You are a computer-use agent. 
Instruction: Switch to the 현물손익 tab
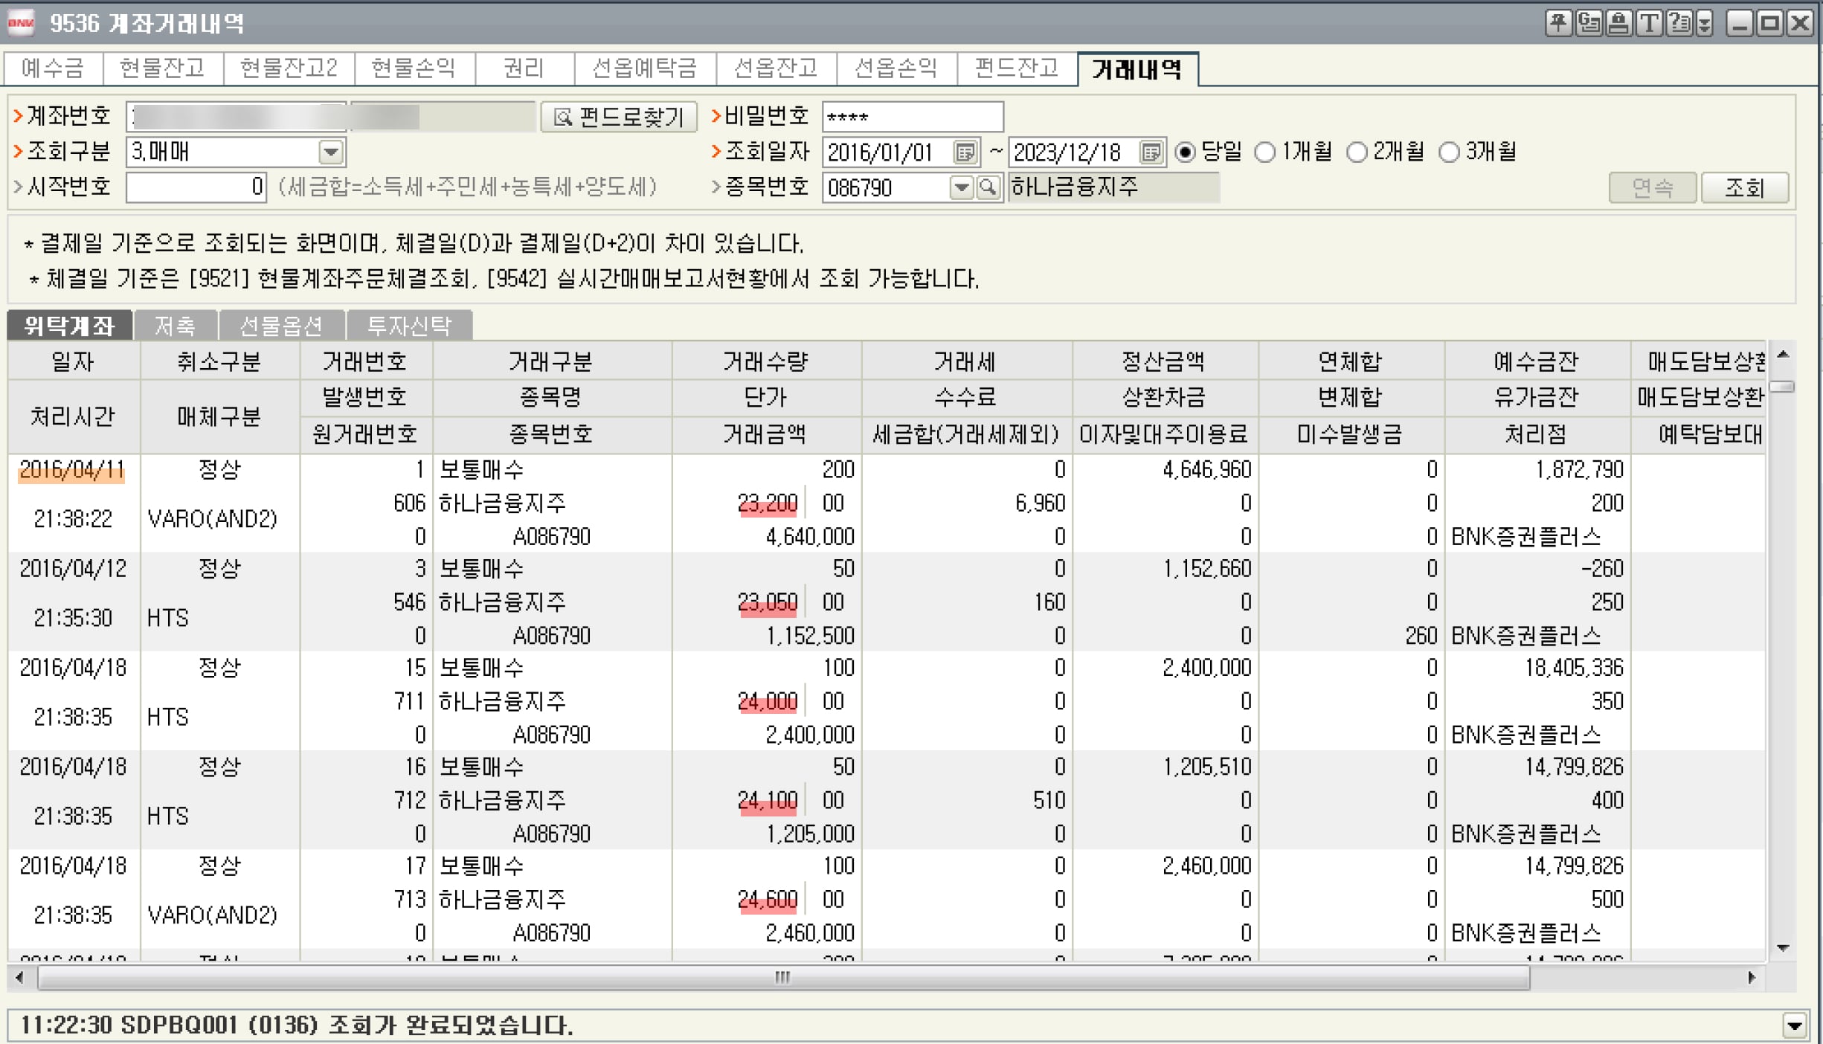click(414, 68)
